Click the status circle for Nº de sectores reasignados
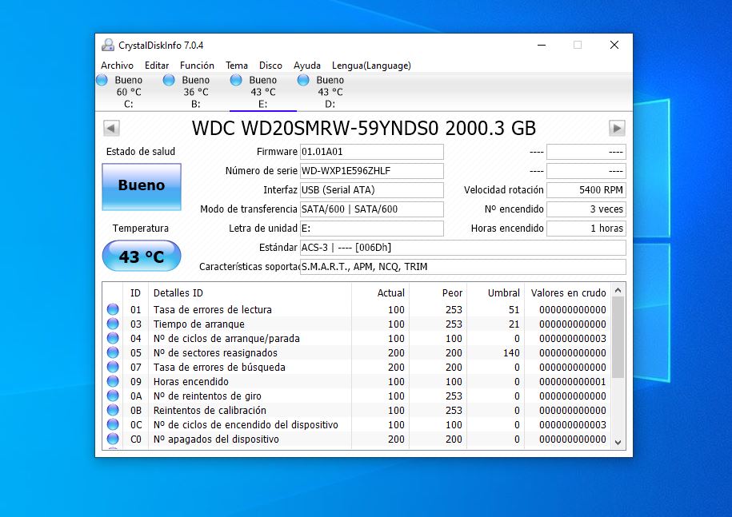 coord(110,352)
